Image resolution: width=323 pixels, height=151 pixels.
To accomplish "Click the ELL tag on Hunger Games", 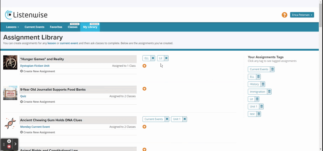I will 146,58.
